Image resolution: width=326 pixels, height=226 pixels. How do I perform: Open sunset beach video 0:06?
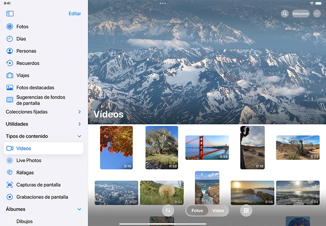click(252, 193)
